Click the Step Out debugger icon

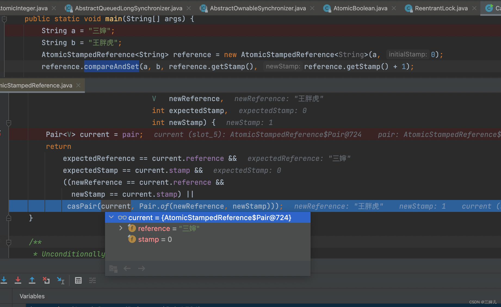(x=32, y=280)
